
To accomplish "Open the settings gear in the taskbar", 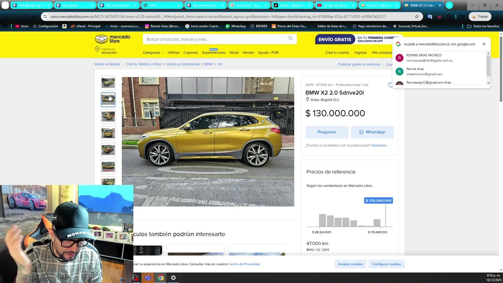I will [x=173, y=278].
